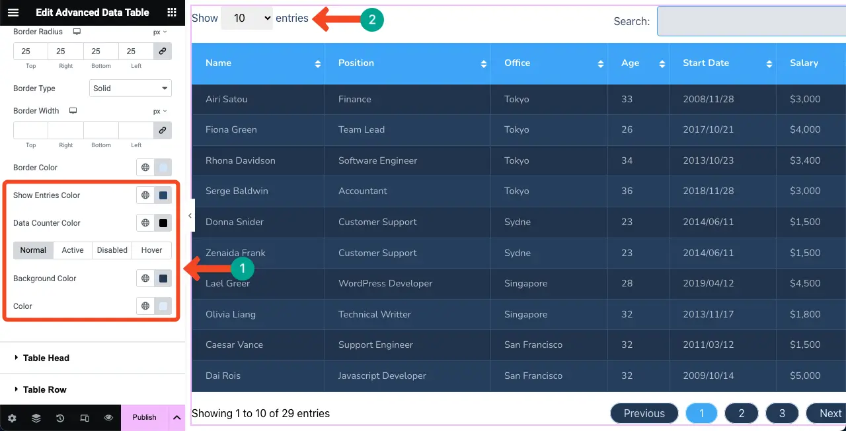
Task: Click Border Radius Left input
Action: tap(136, 51)
